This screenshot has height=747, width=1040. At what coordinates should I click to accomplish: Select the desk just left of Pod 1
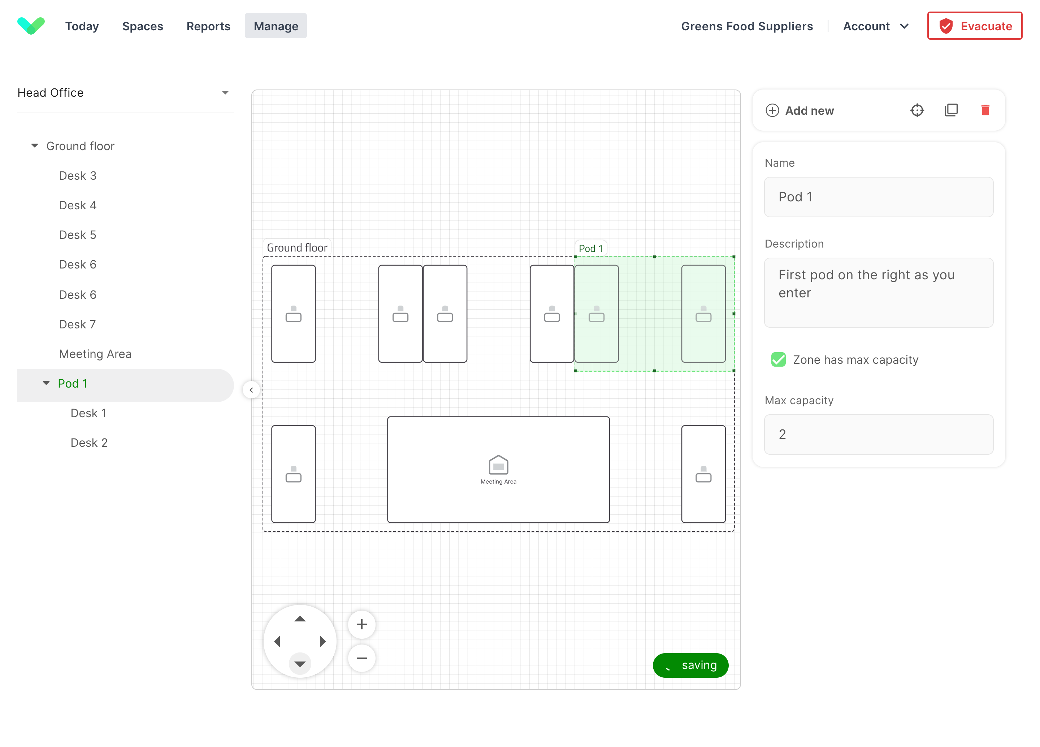pyautogui.click(x=552, y=314)
